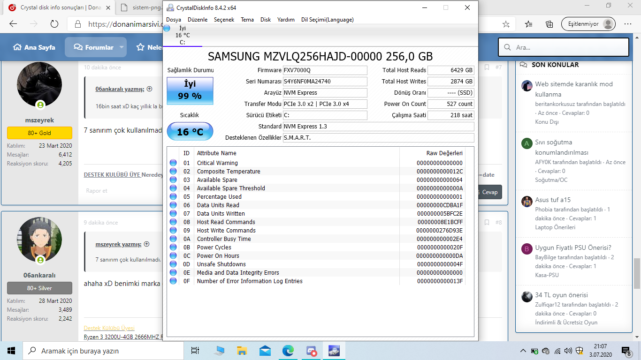641x360 pixels.
Task: Open the browser settings and more menu
Action: (x=628, y=24)
